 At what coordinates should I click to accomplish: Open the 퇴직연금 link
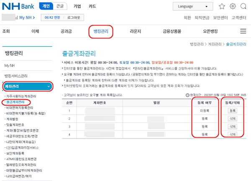click(x=202, y=18)
